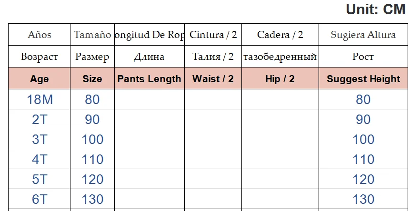Click the Рост header cell
The image size is (410, 211).
[363, 57]
